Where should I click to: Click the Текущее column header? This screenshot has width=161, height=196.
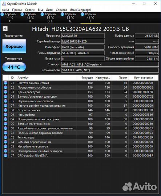pos(85,78)
